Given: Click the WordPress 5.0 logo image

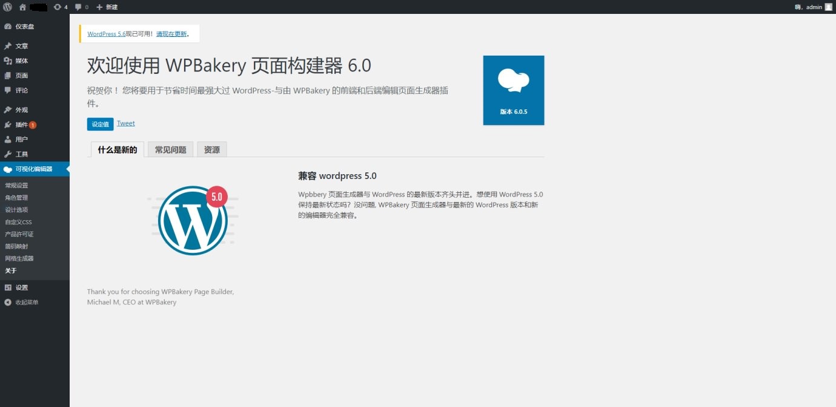Looking at the screenshot, I should (x=193, y=220).
